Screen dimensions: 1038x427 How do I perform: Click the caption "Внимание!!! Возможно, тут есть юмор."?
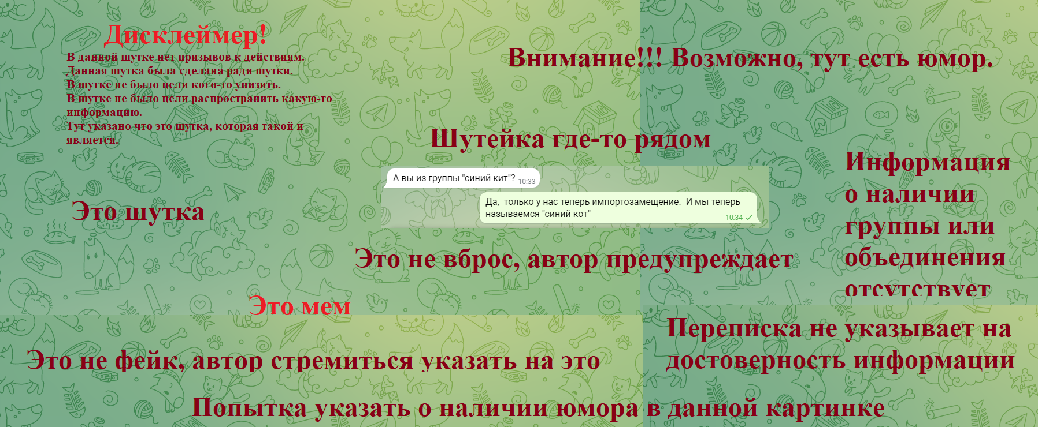(750, 58)
